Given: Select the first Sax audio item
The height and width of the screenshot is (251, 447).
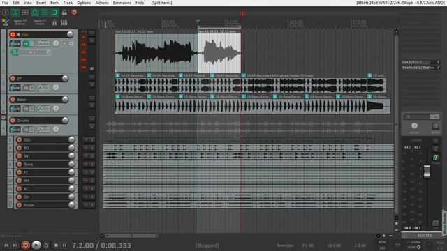Looking at the screenshot, I should coord(156,53).
